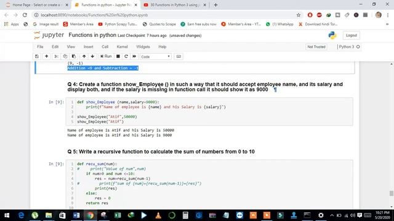Open the Widgets menu
Image resolution: width=394 pixels, height=221 pixels.
[143, 47]
